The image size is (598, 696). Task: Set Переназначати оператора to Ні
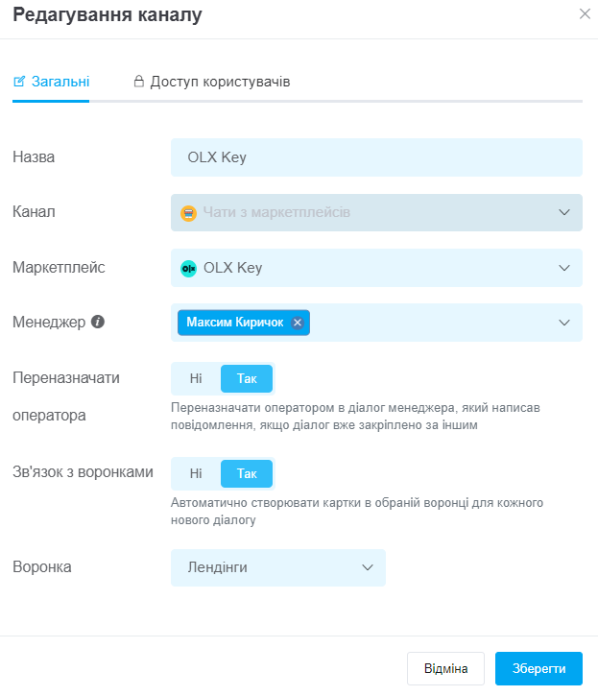(196, 378)
